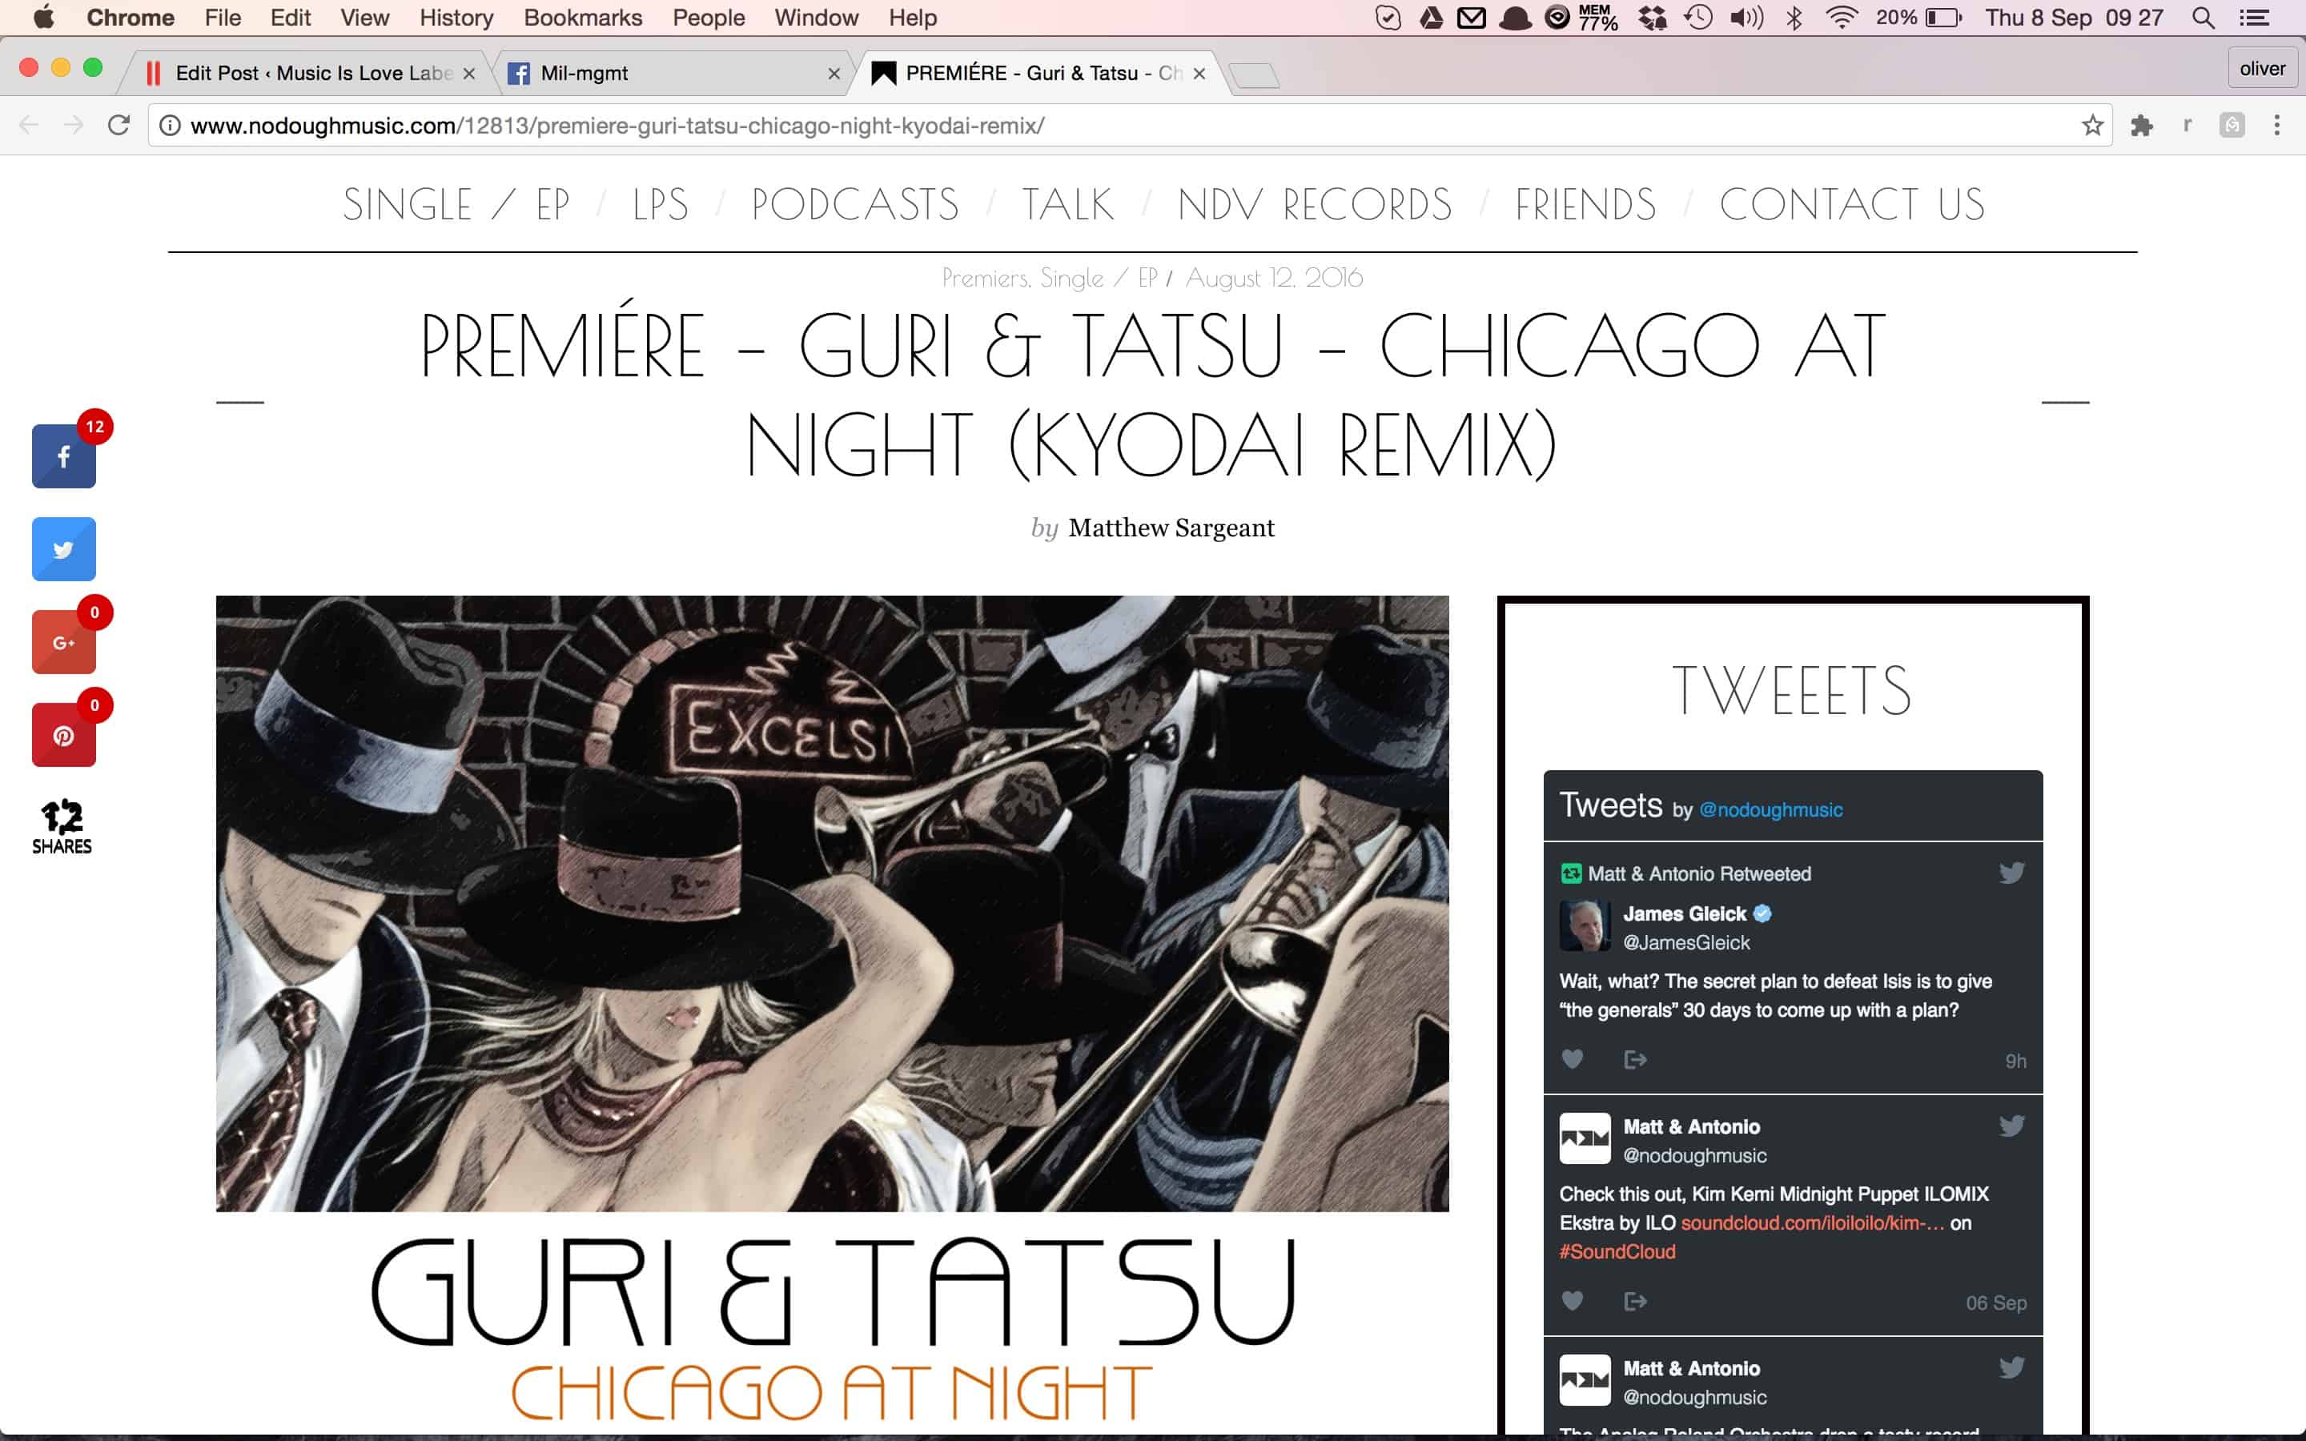Screen dimensions: 2306x1441
Task: Go back with browser back arrow
Action: point(29,125)
